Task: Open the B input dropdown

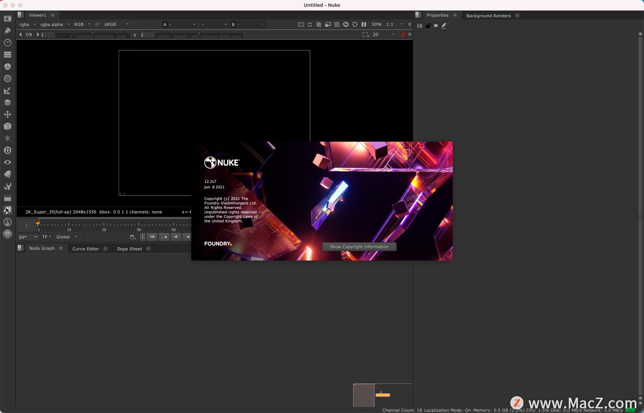Action: point(248,24)
